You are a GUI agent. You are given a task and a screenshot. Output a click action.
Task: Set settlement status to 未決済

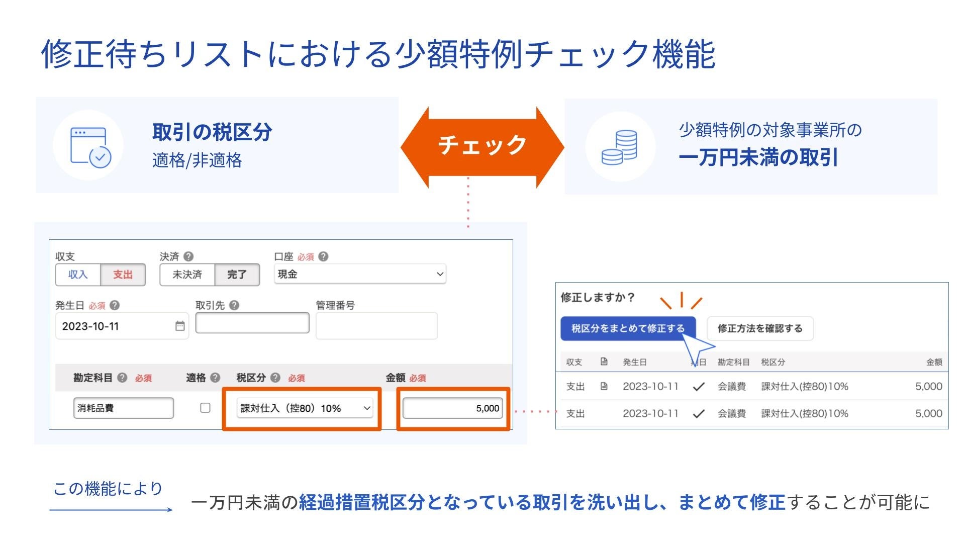[x=187, y=275]
